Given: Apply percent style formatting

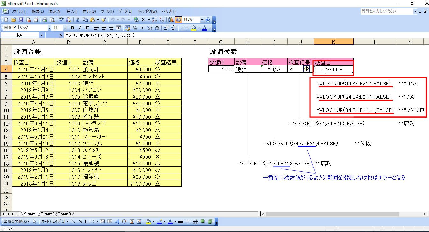Looking at the screenshot, I should (135, 28).
